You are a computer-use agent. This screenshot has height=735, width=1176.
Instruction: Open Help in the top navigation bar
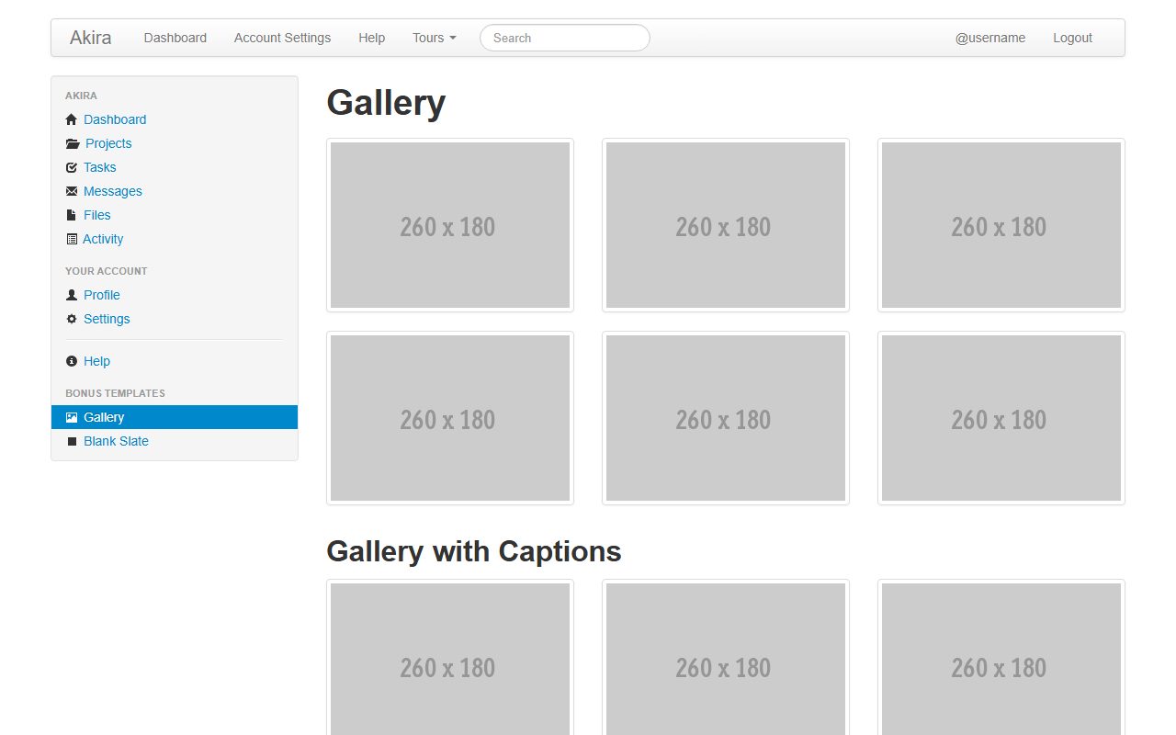coord(371,38)
